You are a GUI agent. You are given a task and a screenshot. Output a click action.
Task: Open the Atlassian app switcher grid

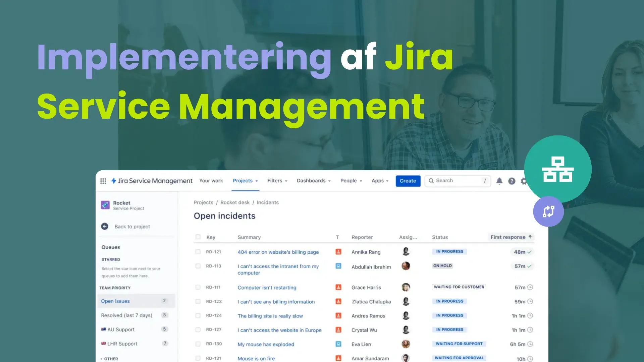[x=103, y=181]
